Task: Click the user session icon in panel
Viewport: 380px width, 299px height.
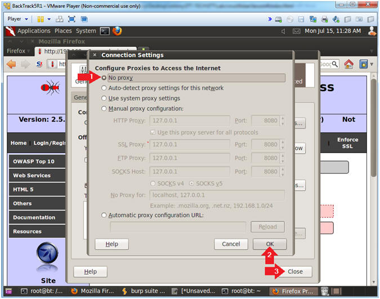Action: tap(372, 31)
